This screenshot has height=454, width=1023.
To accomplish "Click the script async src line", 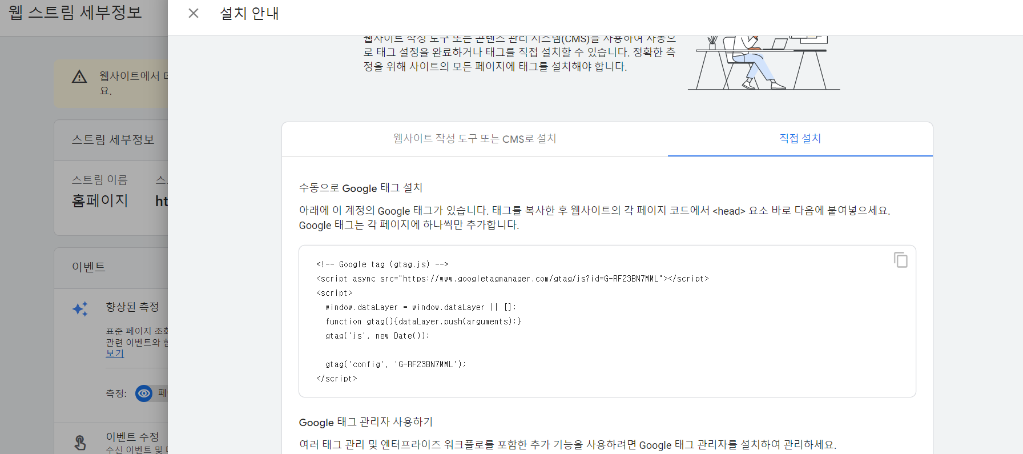I will pos(513,279).
